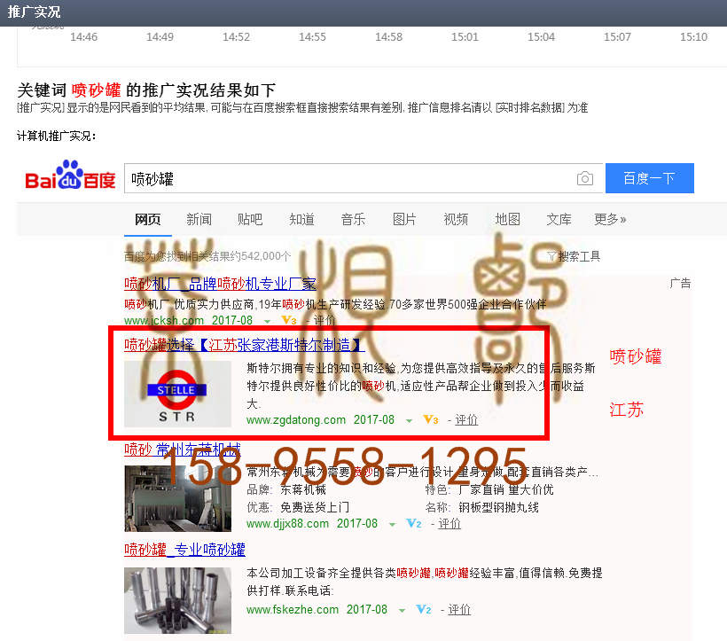Click the 15:01 time label on chart
Viewport: 727px width, 641px height.
465,37
